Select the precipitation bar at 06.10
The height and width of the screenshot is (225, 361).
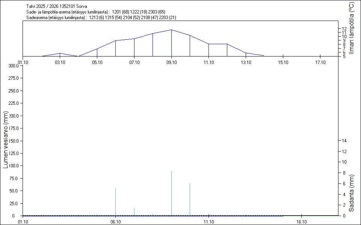coord(115,201)
